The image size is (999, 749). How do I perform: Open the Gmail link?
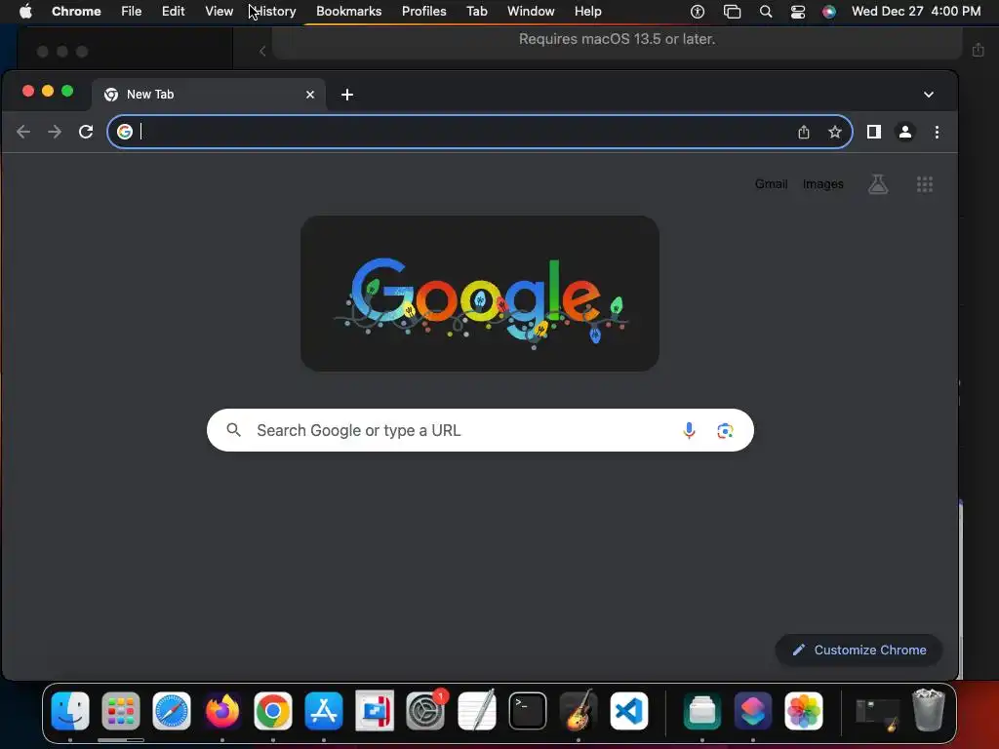point(772,184)
